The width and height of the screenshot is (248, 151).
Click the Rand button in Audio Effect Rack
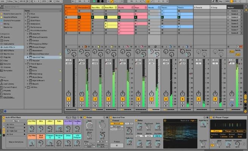[68, 117]
